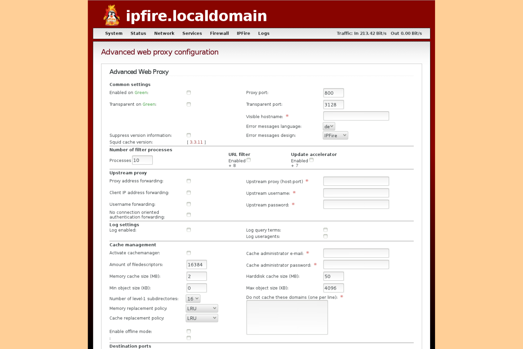Image resolution: width=523 pixels, height=349 pixels.
Task: Open the Services menu
Action: [x=192, y=33]
